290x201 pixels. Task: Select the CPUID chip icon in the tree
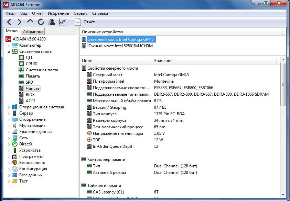click(x=21, y=64)
